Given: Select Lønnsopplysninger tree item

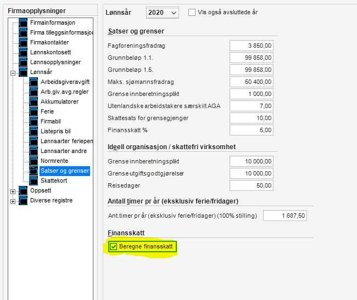Looking at the screenshot, I should 55,63.
